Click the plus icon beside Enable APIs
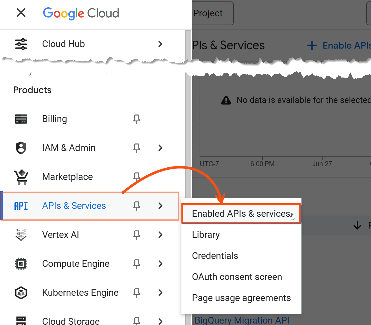This screenshot has height=325, width=371. click(x=312, y=45)
